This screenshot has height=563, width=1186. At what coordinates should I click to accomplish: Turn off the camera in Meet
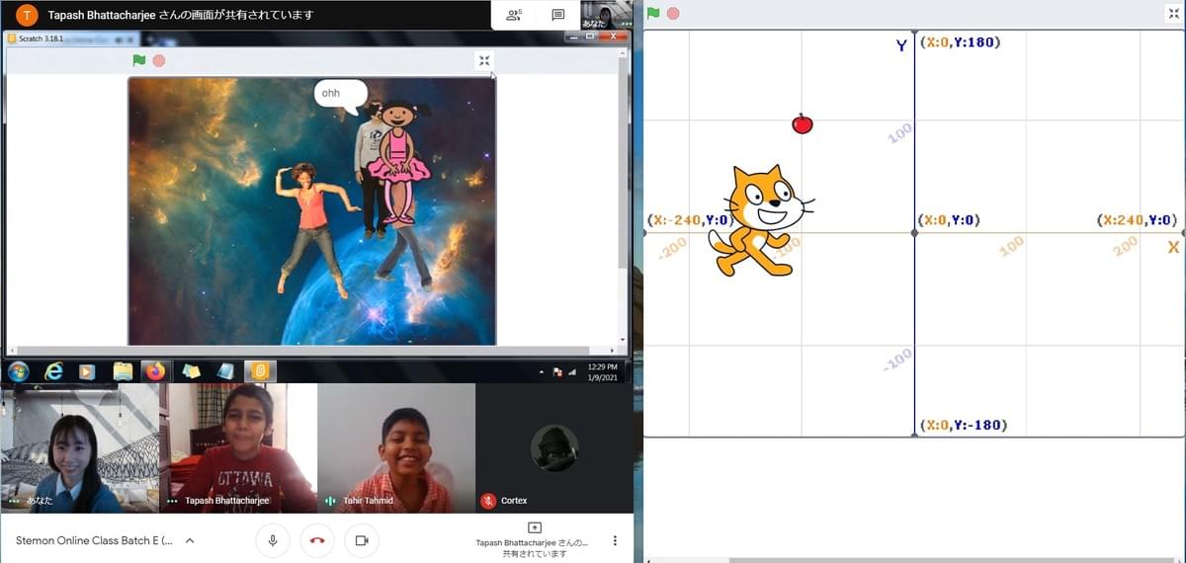point(362,540)
